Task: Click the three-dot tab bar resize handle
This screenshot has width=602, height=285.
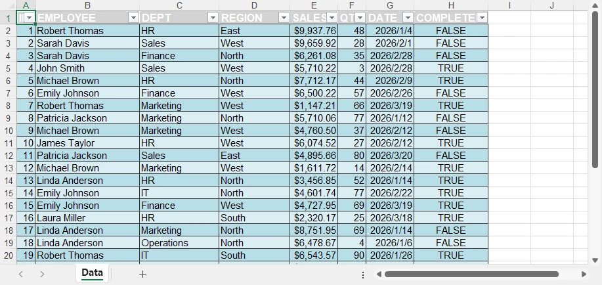Action: 363,274
